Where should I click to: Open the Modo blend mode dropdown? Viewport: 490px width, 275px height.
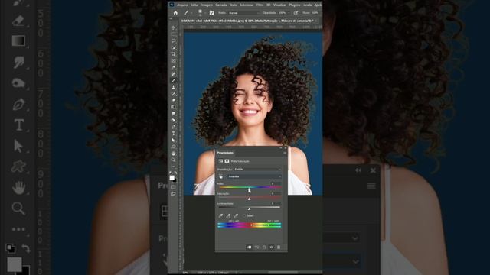coord(244,13)
